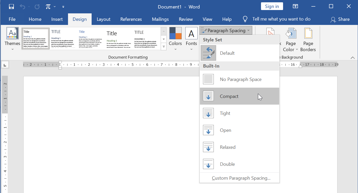The image size is (358, 193).
Task: Open the Mailings tab
Action: click(x=160, y=19)
